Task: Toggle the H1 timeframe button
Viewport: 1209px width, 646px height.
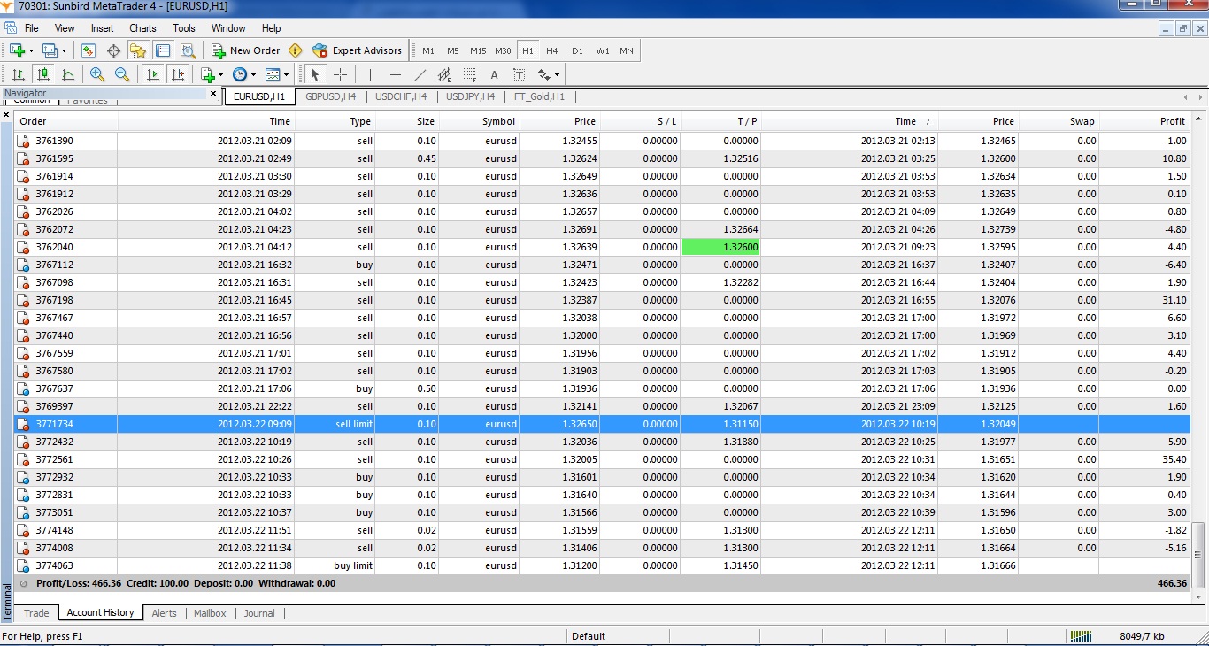Action: (x=527, y=50)
